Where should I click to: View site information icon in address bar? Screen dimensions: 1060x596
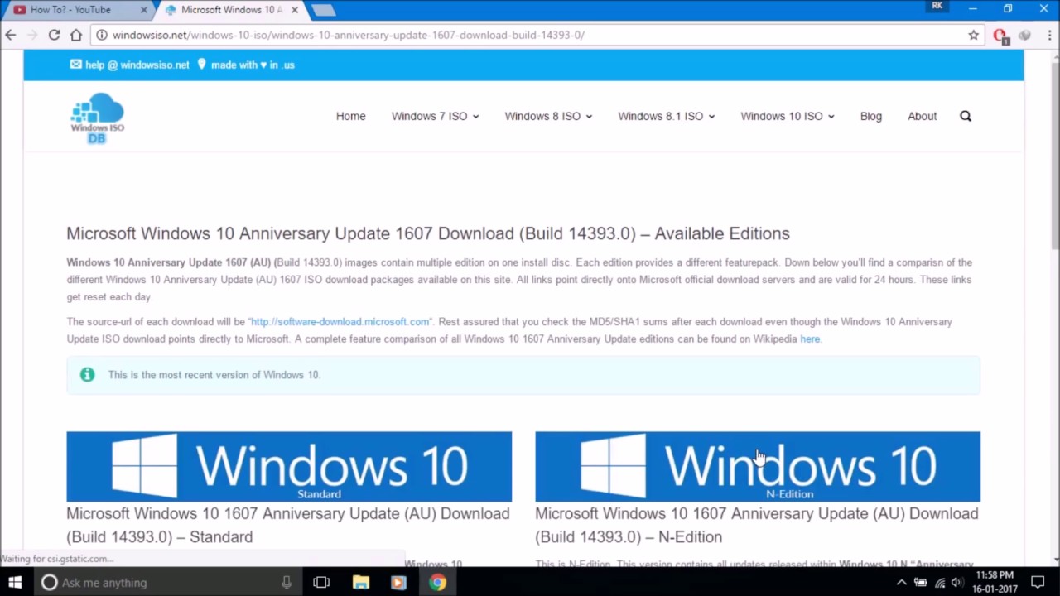click(102, 35)
